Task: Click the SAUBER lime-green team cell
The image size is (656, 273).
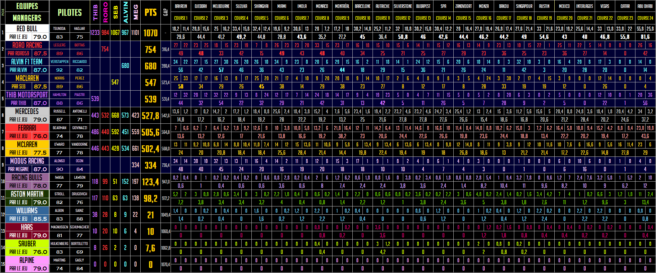Action: pyautogui.click(x=27, y=244)
